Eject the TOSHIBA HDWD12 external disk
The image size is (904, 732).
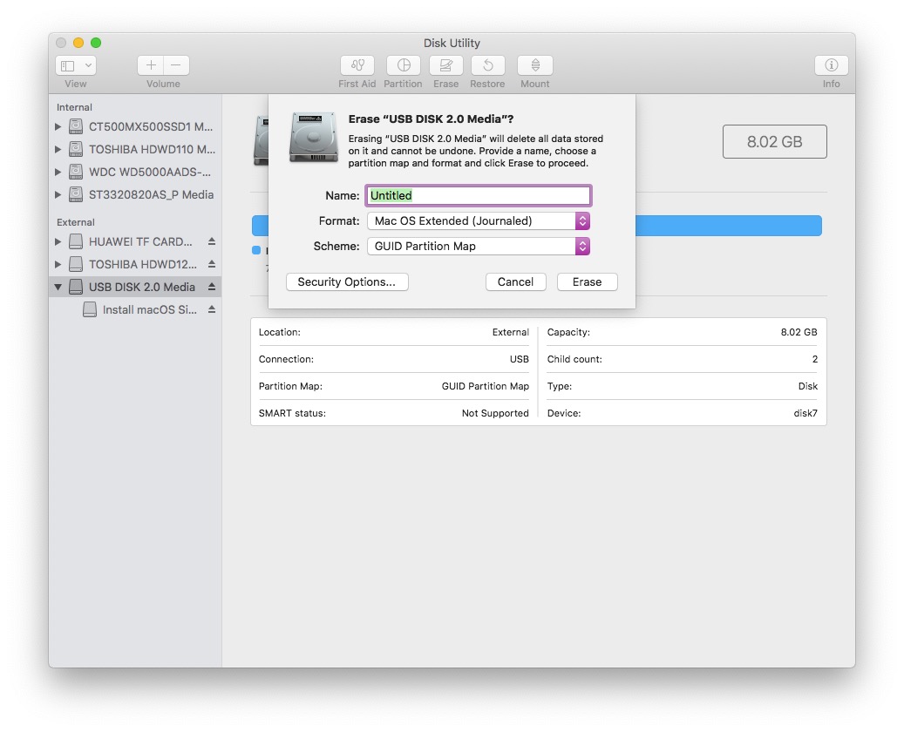point(212,264)
